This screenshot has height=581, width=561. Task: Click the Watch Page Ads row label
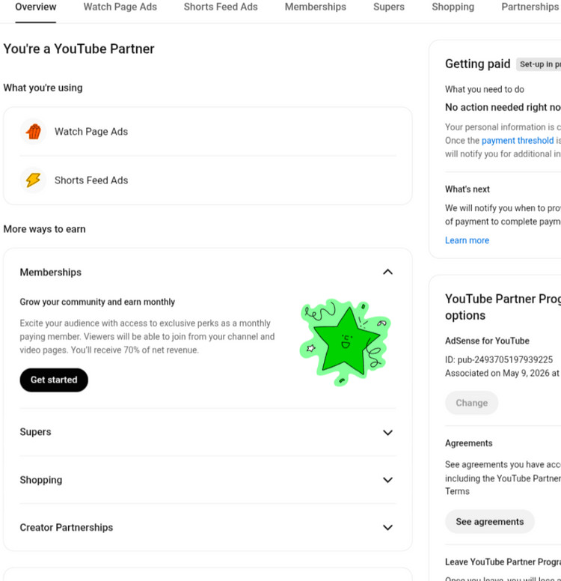91,132
